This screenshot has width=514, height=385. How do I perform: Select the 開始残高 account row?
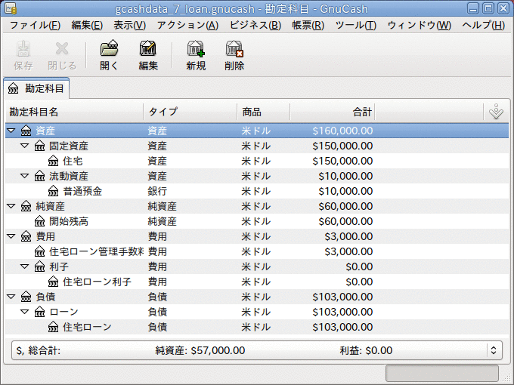click(69, 221)
